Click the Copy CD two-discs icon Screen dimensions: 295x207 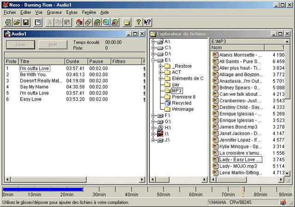88,23
